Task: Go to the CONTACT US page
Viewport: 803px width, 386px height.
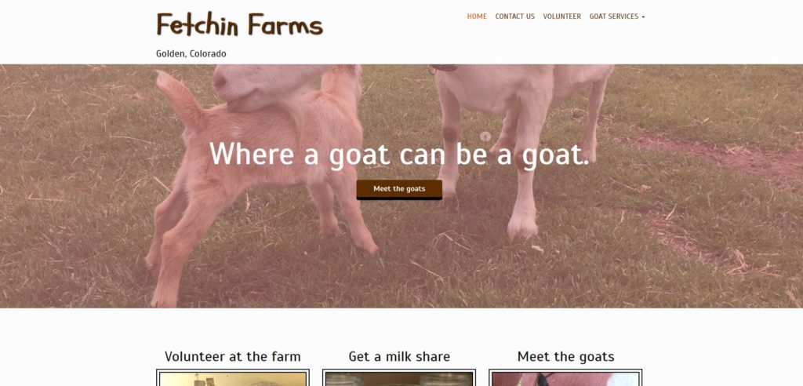Action: click(x=514, y=16)
